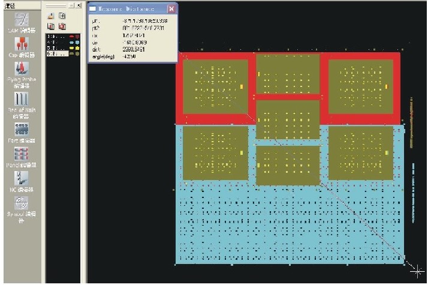This screenshot has height=285, width=428.
Task: Select the highlighted fourth layer row
Action: 57,55
